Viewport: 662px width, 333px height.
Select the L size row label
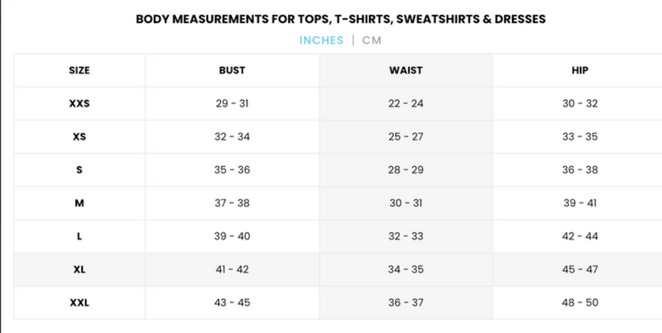79,236
